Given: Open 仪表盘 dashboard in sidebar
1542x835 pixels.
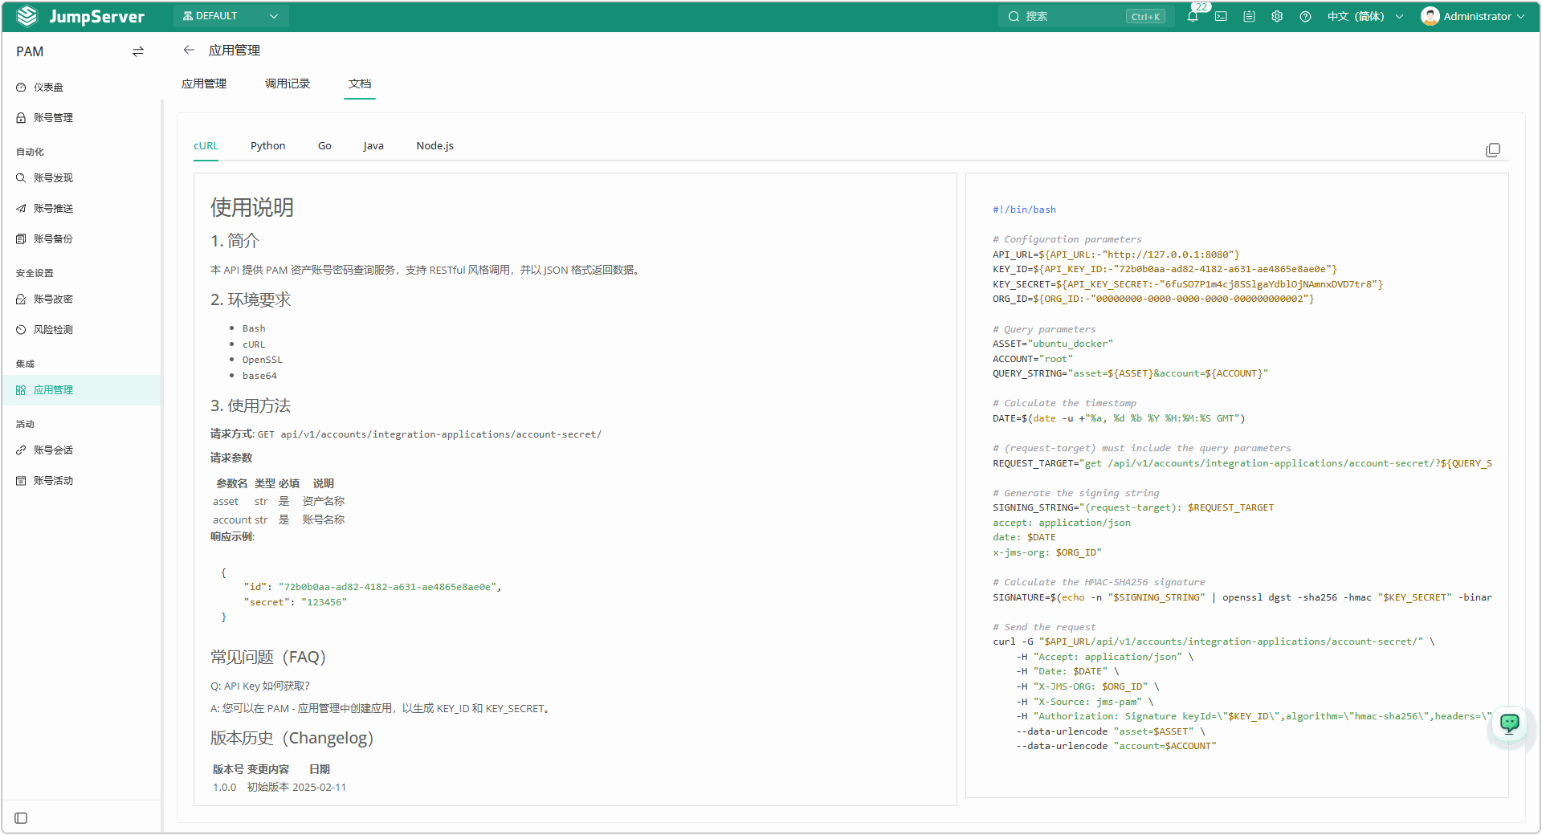Looking at the screenshot, I should point(81,87).
